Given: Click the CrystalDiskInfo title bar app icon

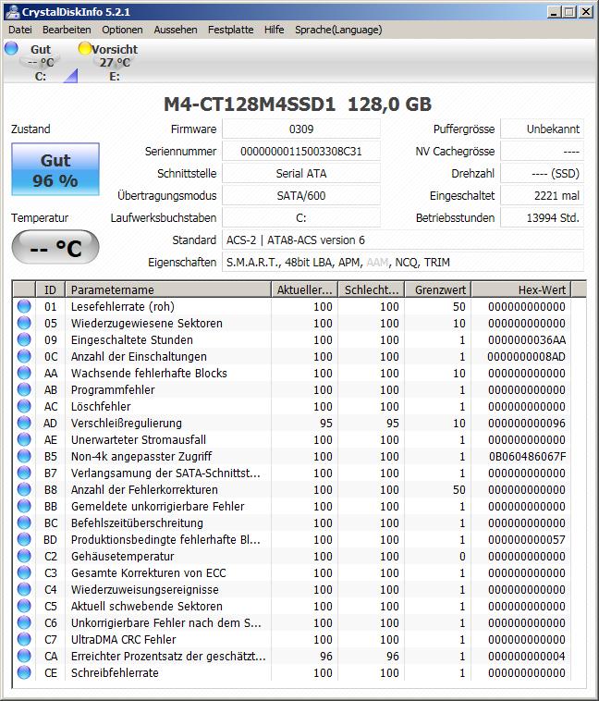Looking at the screenshot, I should tap(13, 12).
